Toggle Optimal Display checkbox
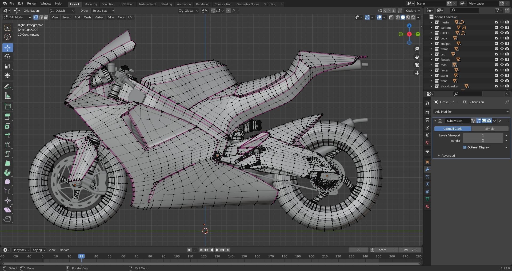Screen dimensions: 512x271 tap(465, 147)
